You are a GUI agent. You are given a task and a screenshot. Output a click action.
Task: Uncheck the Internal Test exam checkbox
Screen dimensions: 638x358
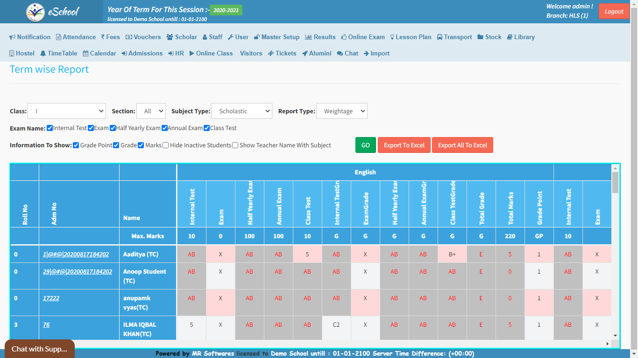pyautogui.click(x=50, y=128)
